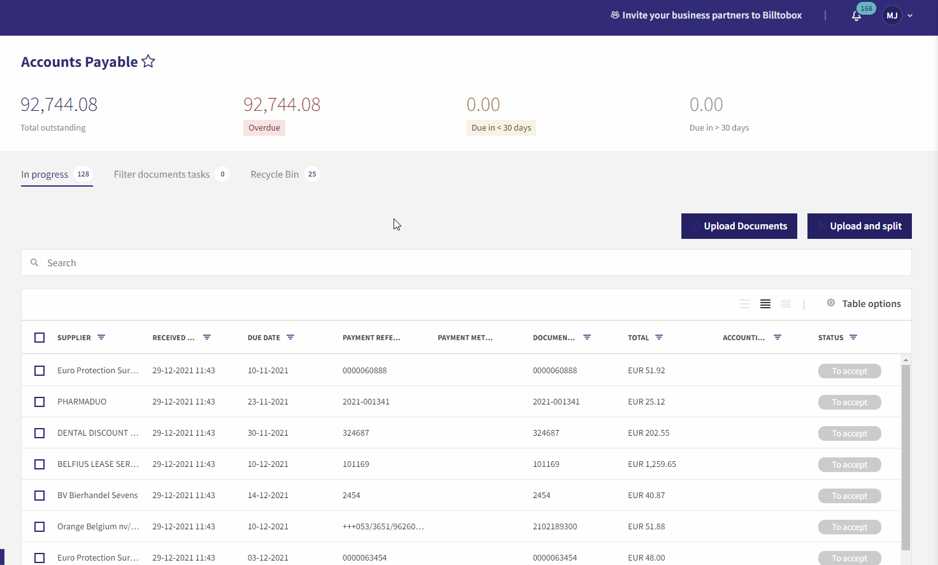Click the STATUS column header
The height and width of the screenshot is (565, 938).
click(x=830, y=338)
